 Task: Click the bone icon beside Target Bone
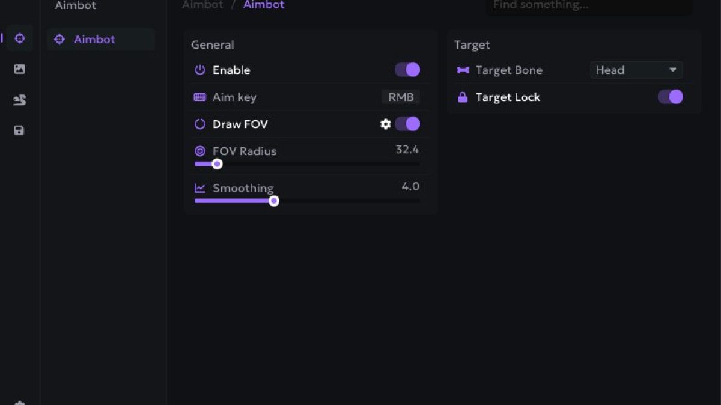(x=463, y=70)
